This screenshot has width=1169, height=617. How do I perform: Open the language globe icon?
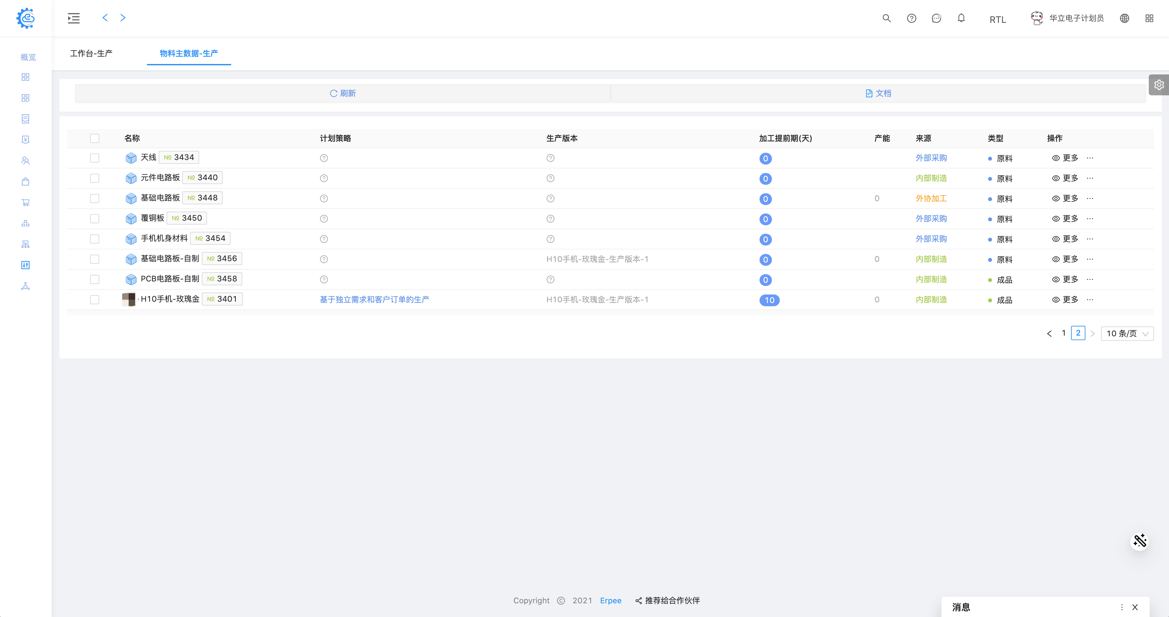[1124, 18]
